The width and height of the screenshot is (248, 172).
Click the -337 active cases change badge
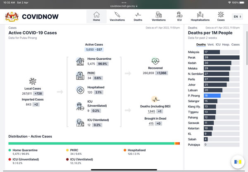point(99,49)
